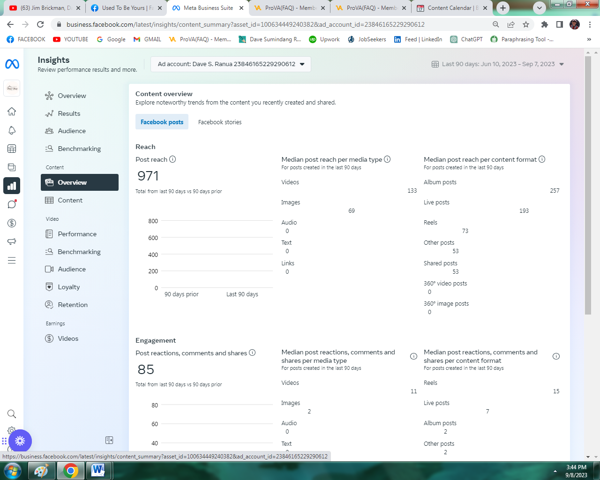This screenshot has width=600, height=480.
Task: Open the Inbox chat icon with red badge
Action: pos(12,204)
